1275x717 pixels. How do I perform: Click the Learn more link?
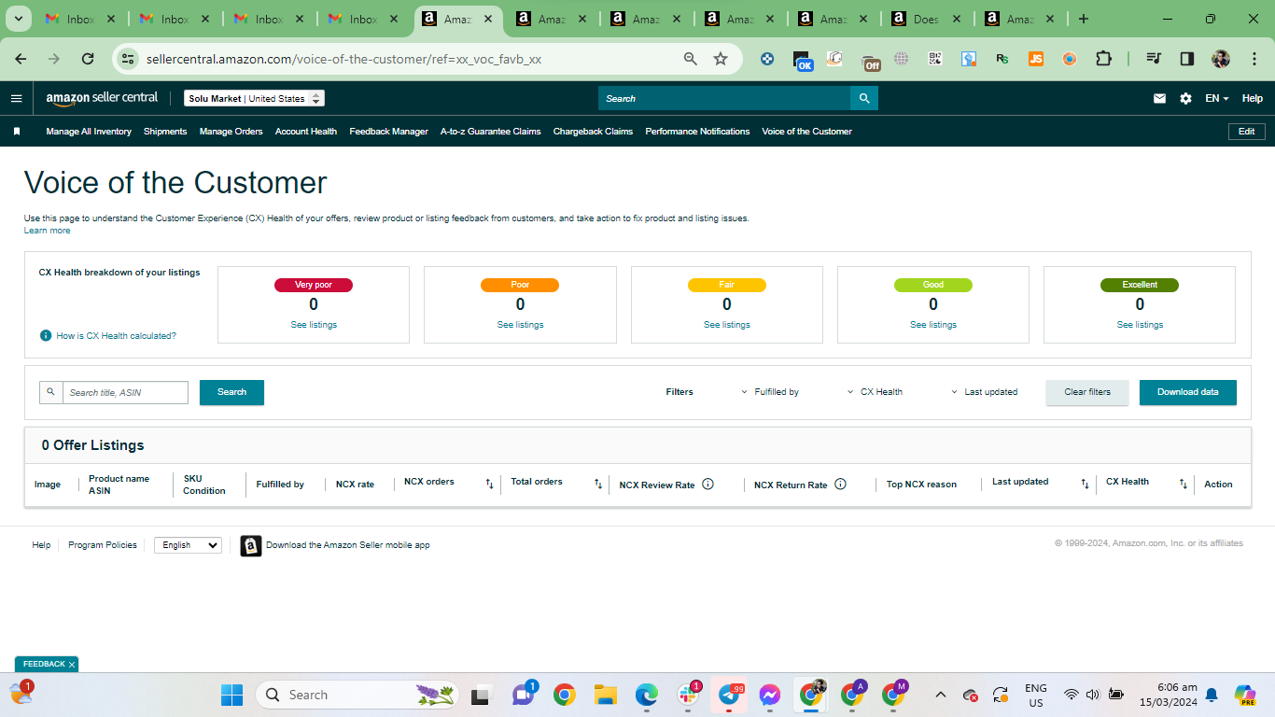(47, 231)
